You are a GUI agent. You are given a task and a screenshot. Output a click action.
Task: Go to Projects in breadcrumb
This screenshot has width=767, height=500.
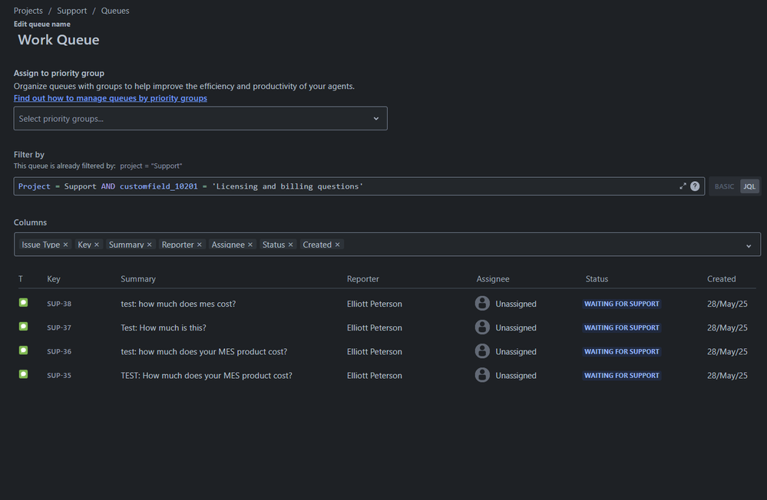pos(28,11)
